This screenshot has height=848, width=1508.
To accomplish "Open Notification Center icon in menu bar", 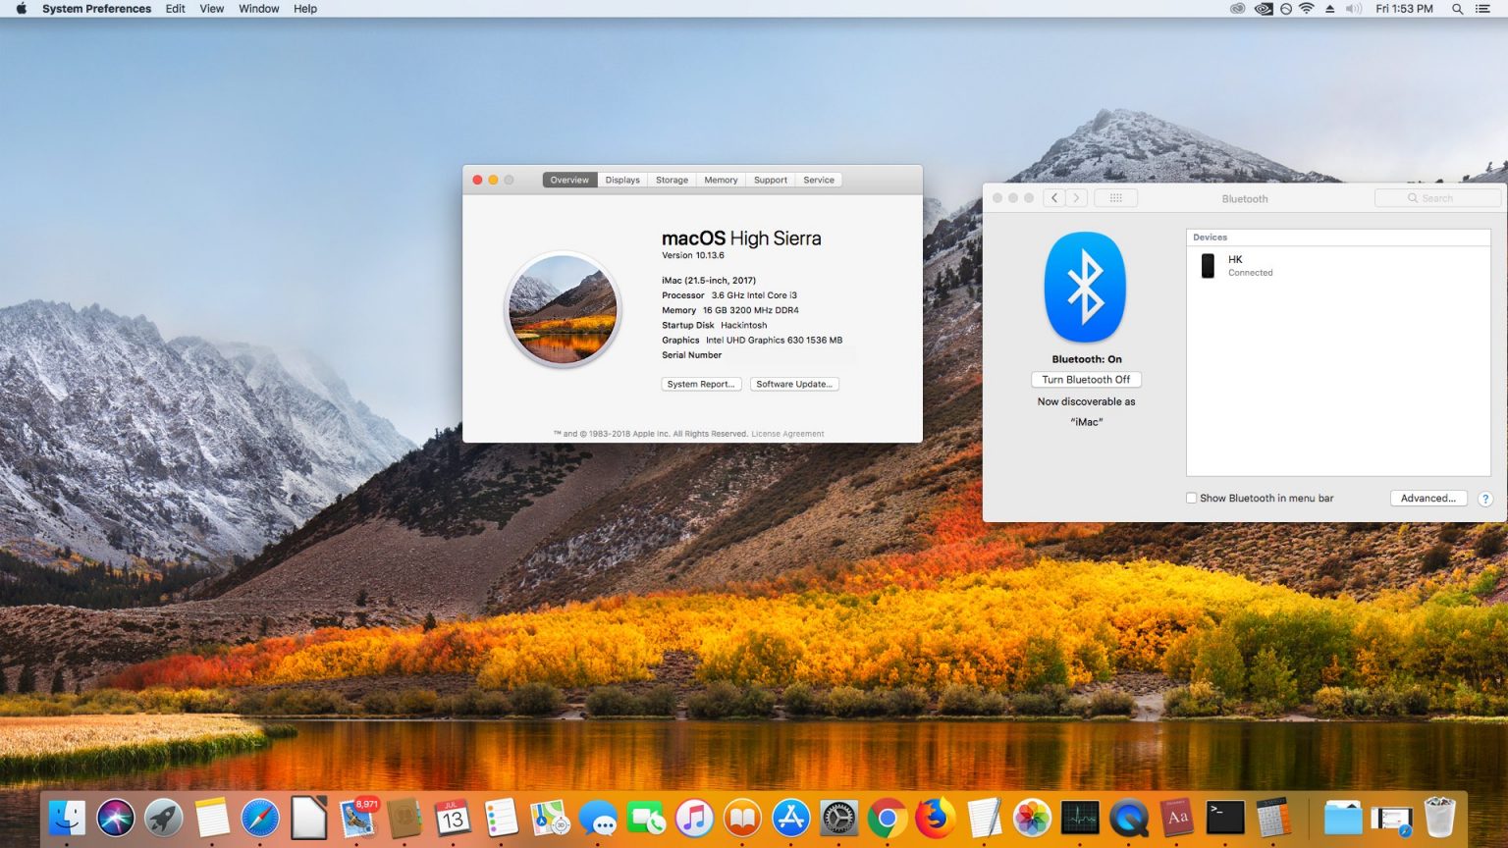I will [1483, 9].
